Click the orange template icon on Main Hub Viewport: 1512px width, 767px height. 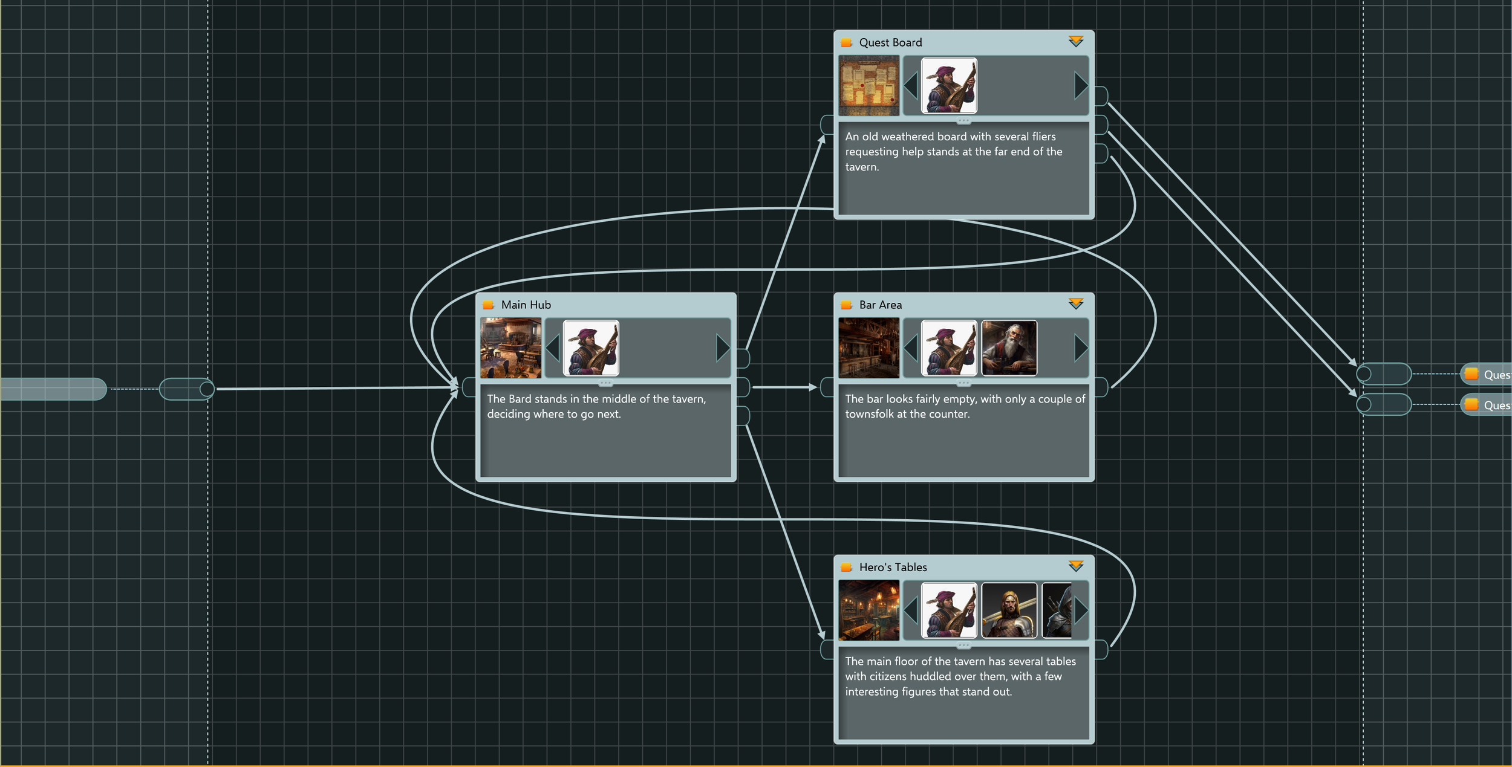coord(488,305)
